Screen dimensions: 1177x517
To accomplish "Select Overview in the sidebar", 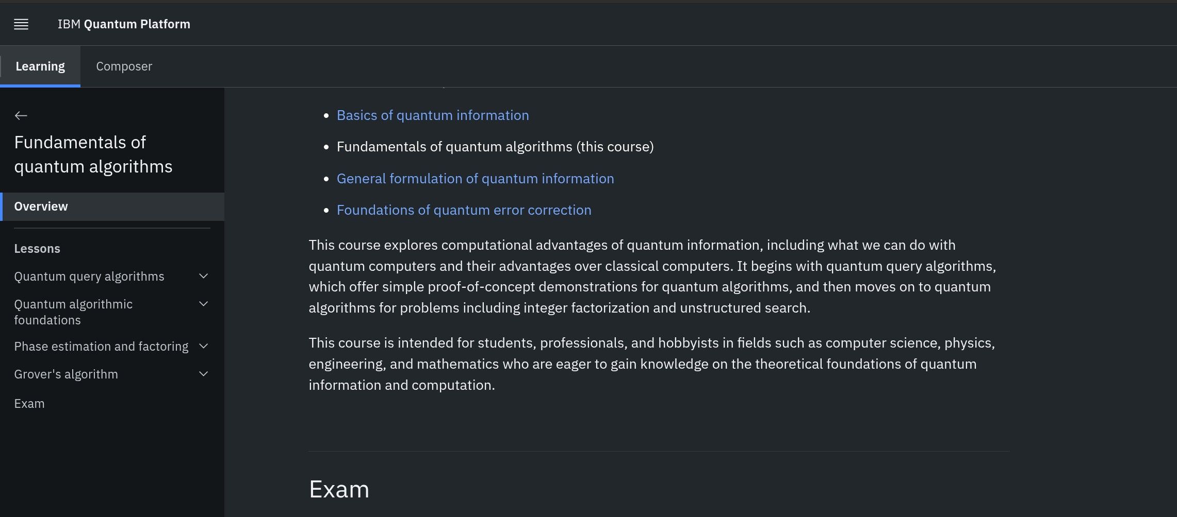I will (41, 206).
